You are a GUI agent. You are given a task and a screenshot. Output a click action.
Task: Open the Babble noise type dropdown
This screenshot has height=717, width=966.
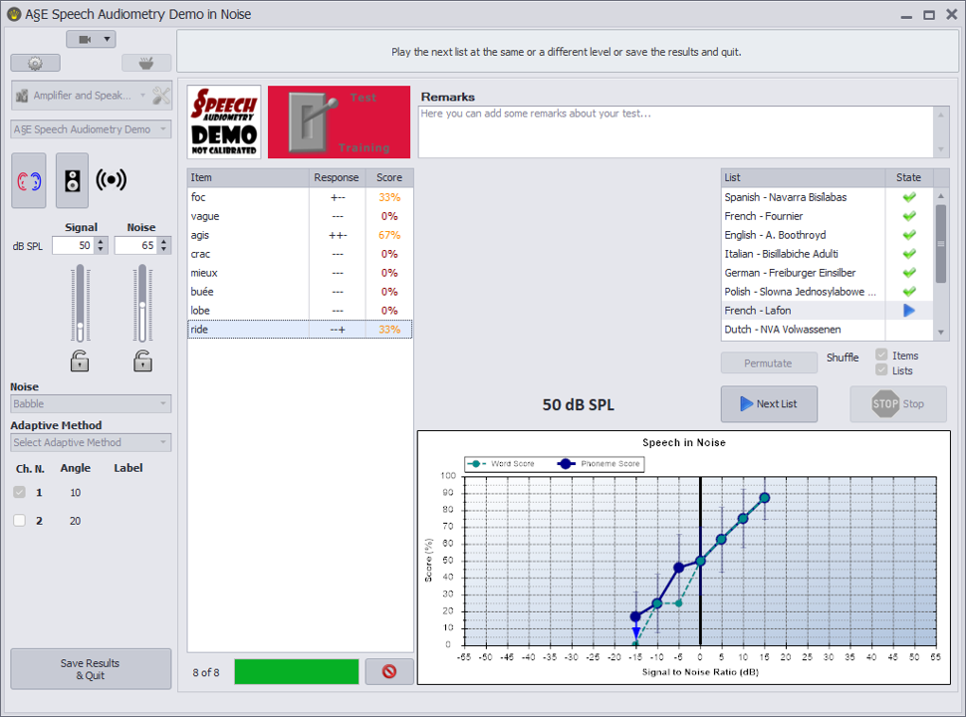91,404
